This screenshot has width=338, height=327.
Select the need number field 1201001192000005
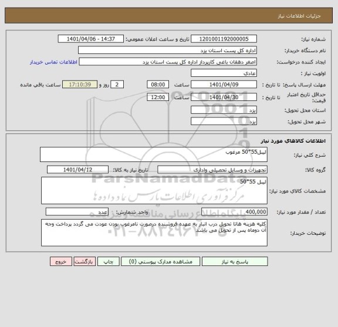(224, 39)
